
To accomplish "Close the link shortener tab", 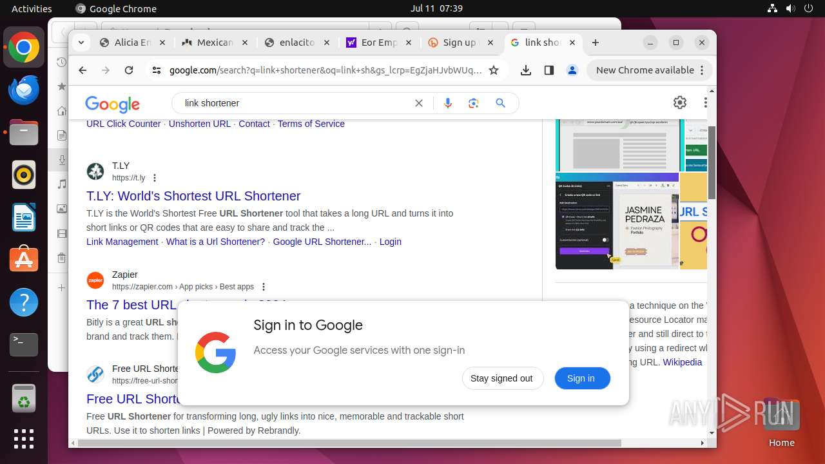I will [573, 43].
